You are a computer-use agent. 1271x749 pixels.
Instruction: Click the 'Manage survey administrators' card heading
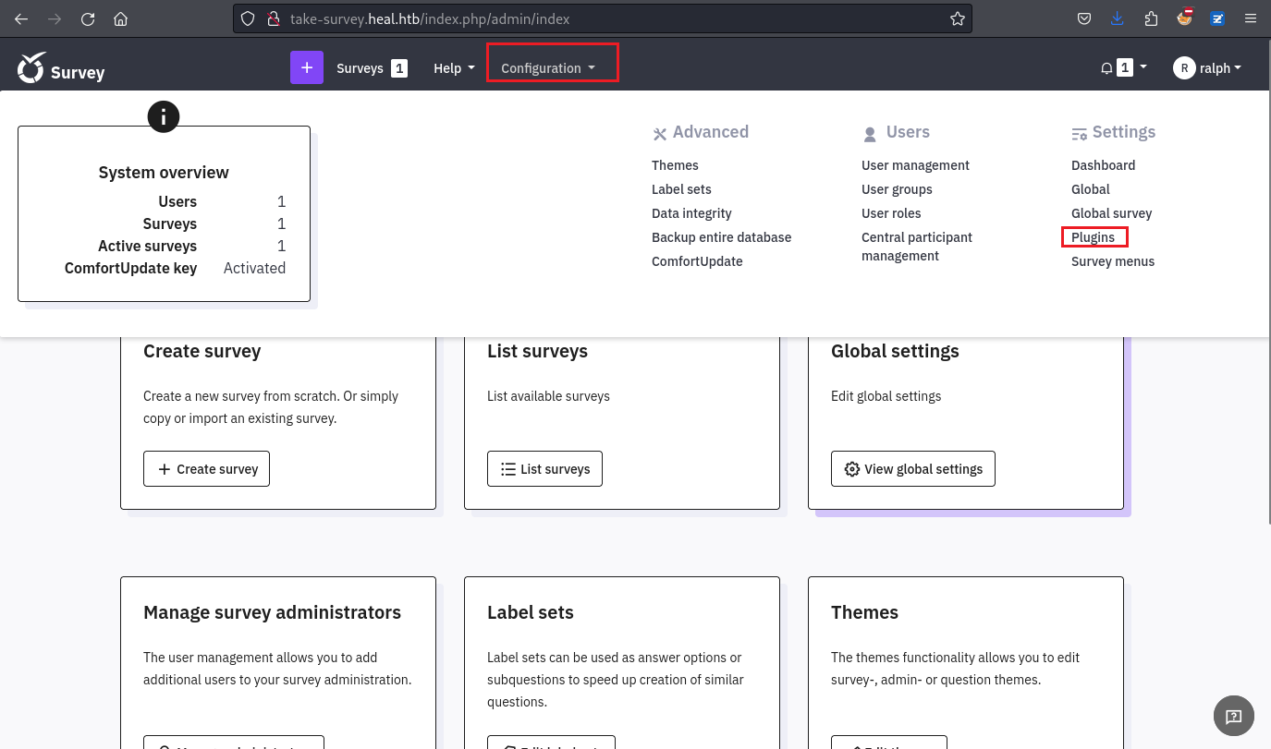272,612
